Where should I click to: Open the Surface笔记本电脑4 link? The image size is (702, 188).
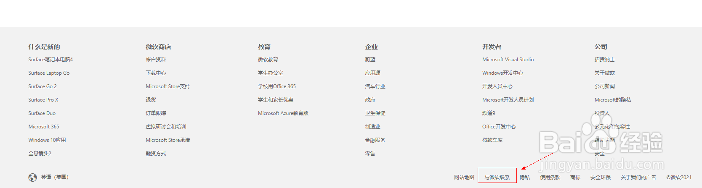51,60
